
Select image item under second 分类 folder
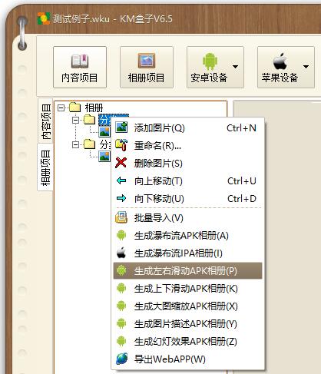[104, 157]
